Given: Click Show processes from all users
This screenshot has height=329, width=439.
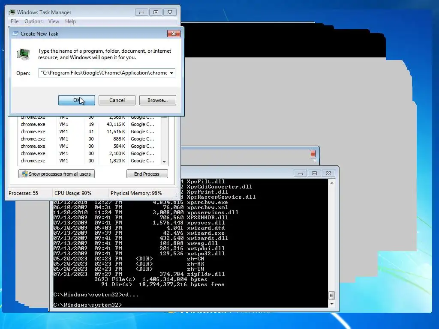Looking at the screenshot, I should click(56, 174).
